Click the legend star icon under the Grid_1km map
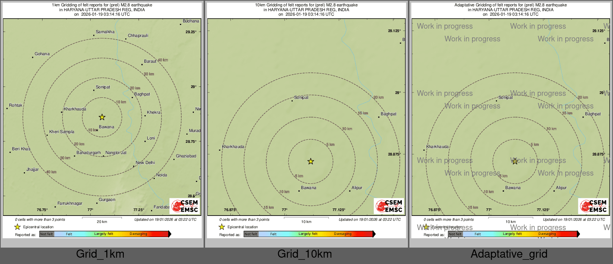Image resolution: width=613 pixels, height=264 pixels. 17,227
